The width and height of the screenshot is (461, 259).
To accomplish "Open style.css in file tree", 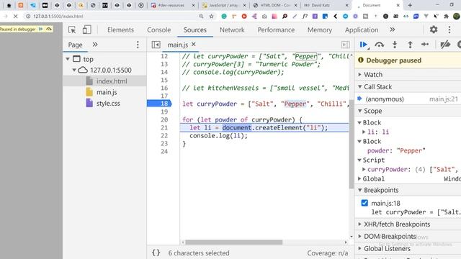I will point(108,104).
